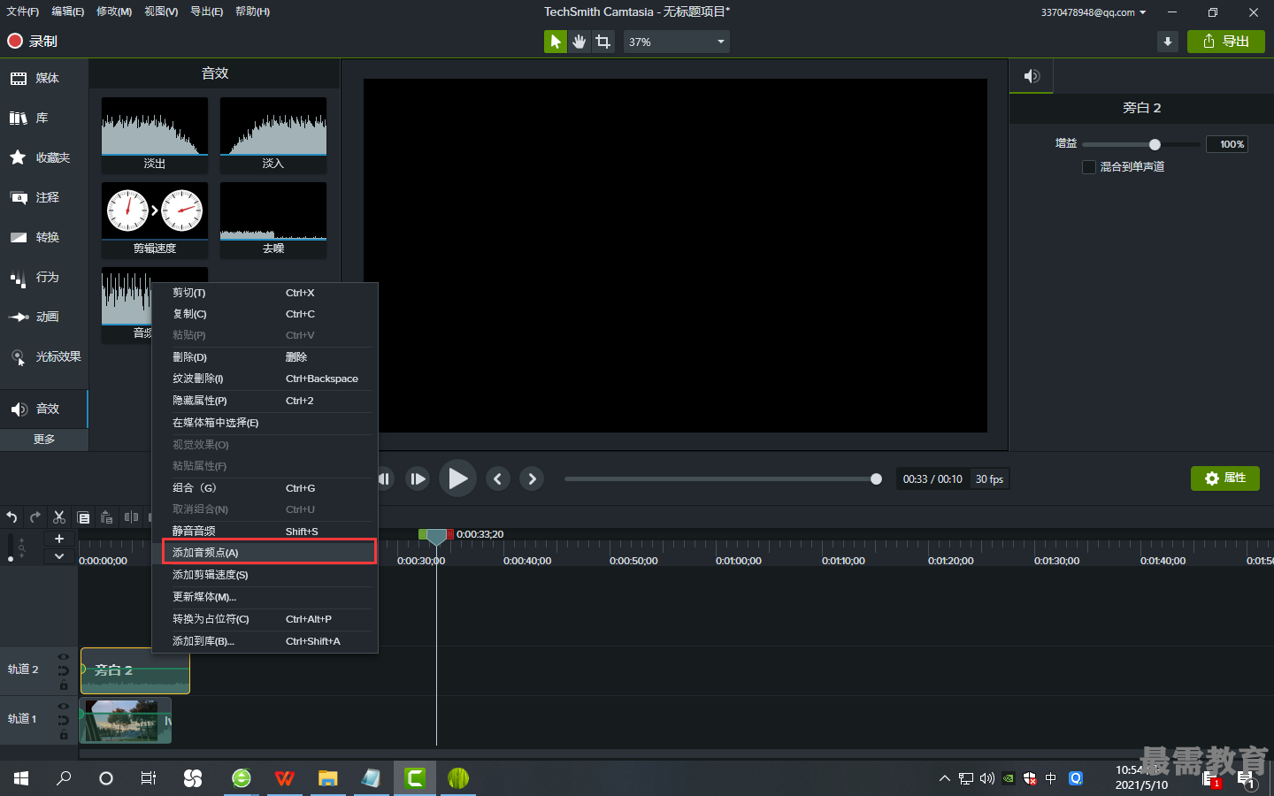Click the playback progress scrubber handle
This screenshot has width=1274, height=796.
click(x=876, y=479)
